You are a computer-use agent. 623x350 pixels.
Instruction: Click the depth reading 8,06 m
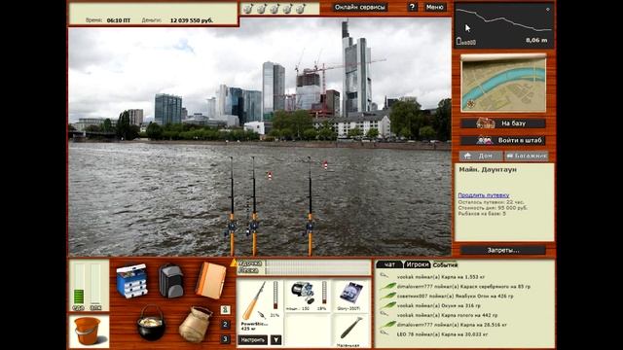click(536, 40)
